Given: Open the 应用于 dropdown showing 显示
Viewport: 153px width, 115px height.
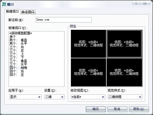Looking at the screenshot, I should pos(25,97).
